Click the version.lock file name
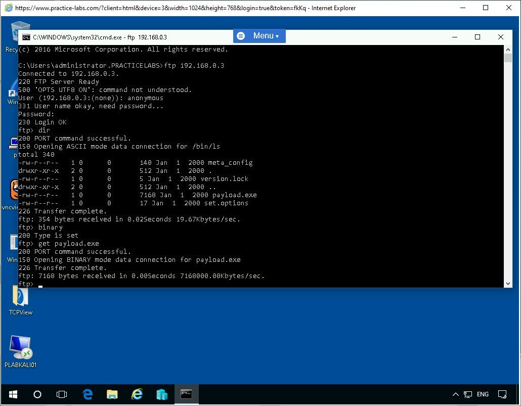This screenshot has height=406, width=521. [x=224, y=179]
